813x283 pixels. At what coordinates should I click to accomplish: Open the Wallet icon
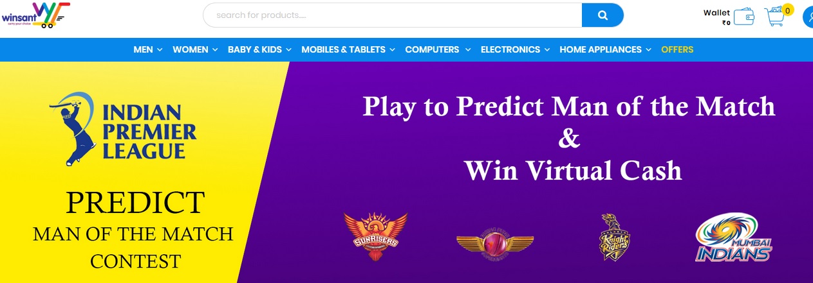pos(744,16)
